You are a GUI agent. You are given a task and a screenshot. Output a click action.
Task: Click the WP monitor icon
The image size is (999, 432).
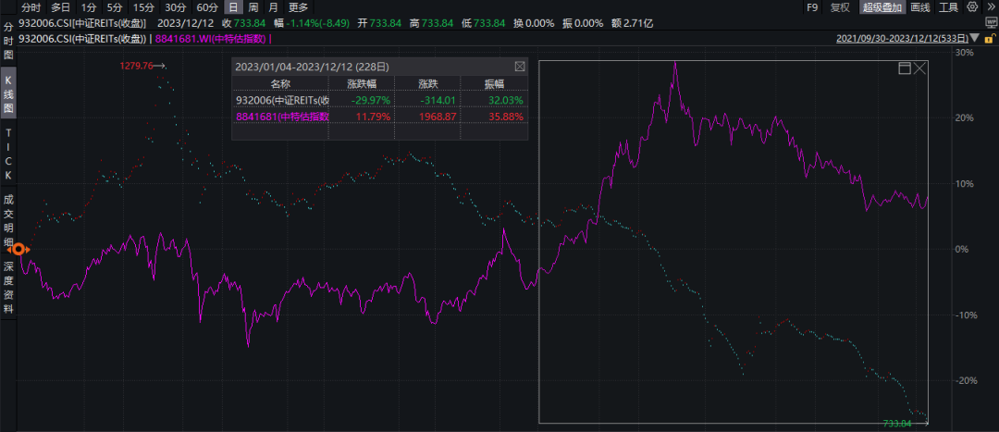[990, 23]
